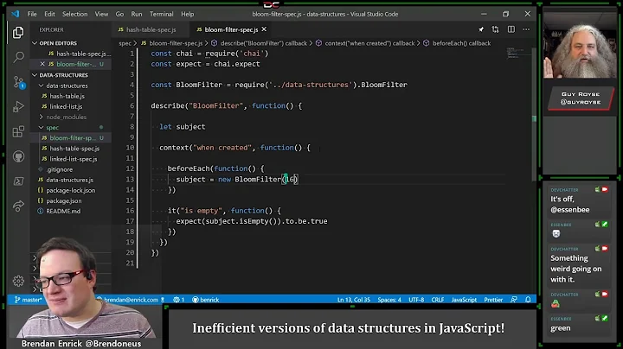Open the Search view in activity bar
623x349 pixels.
[18, 57]
